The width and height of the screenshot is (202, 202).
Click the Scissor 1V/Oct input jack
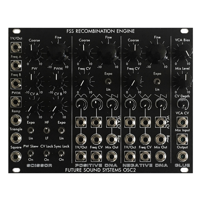(16, 48)
